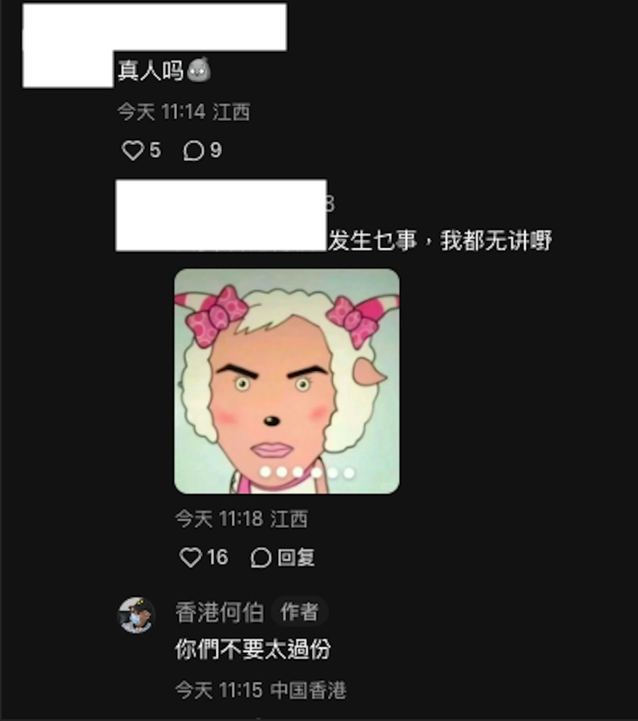Screen dimensions: 638x721
Task: Click the timestamp 今天 11:15 中国香港
Action: (x=261, y=690)
